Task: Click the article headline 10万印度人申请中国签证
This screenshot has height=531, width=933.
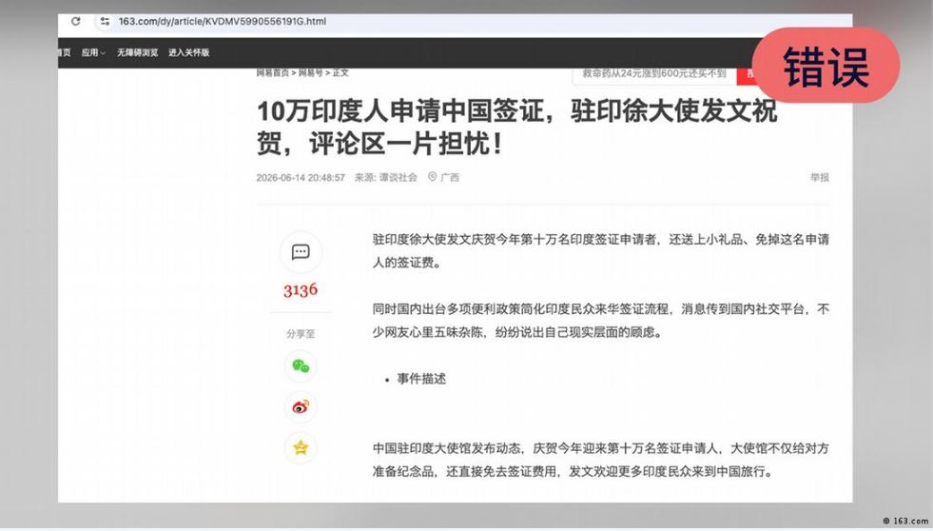Action: 516,128
